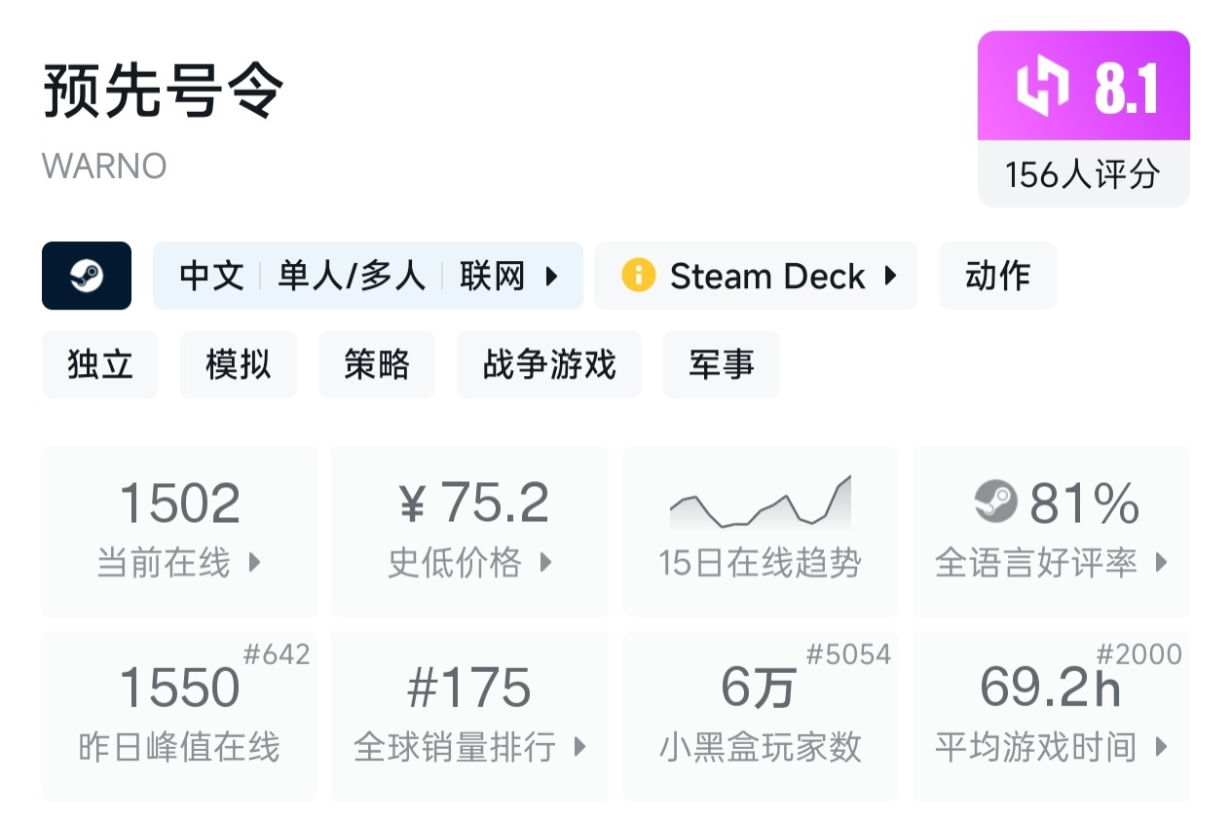1231x822 pixels.
Task: Tap the 小黑盒玩家数 6万 stat card
Action: (x=760, y=716)
